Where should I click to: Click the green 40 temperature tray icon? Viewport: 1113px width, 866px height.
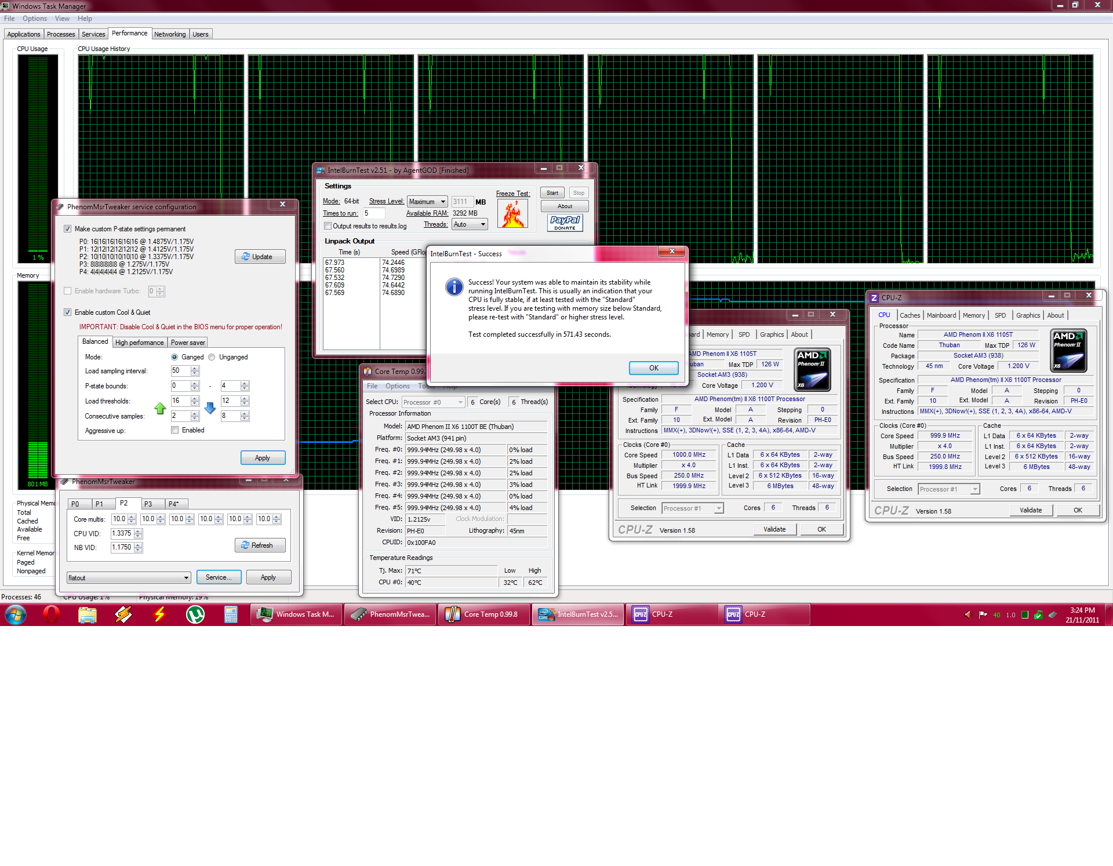pos(996,615)
